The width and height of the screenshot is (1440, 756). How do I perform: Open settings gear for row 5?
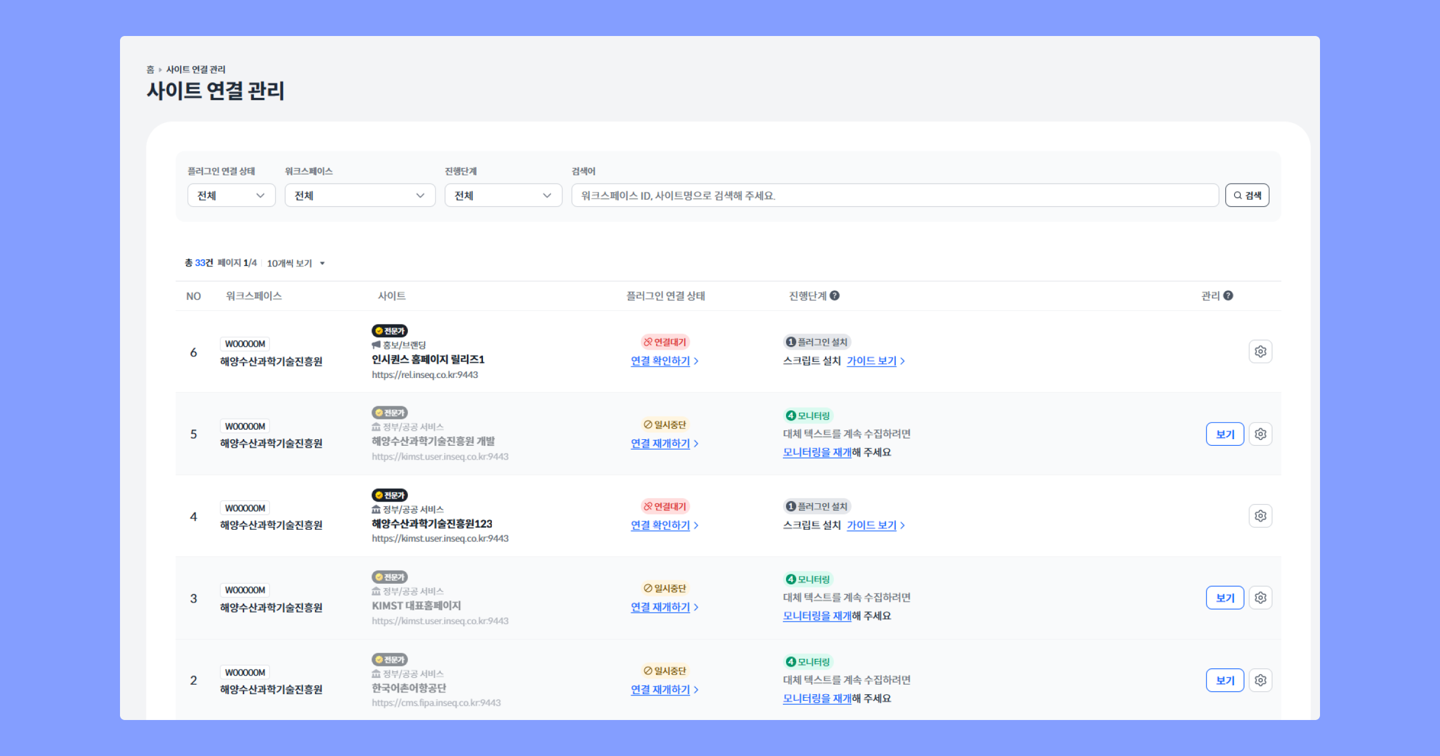click(x=1260, y=434)
